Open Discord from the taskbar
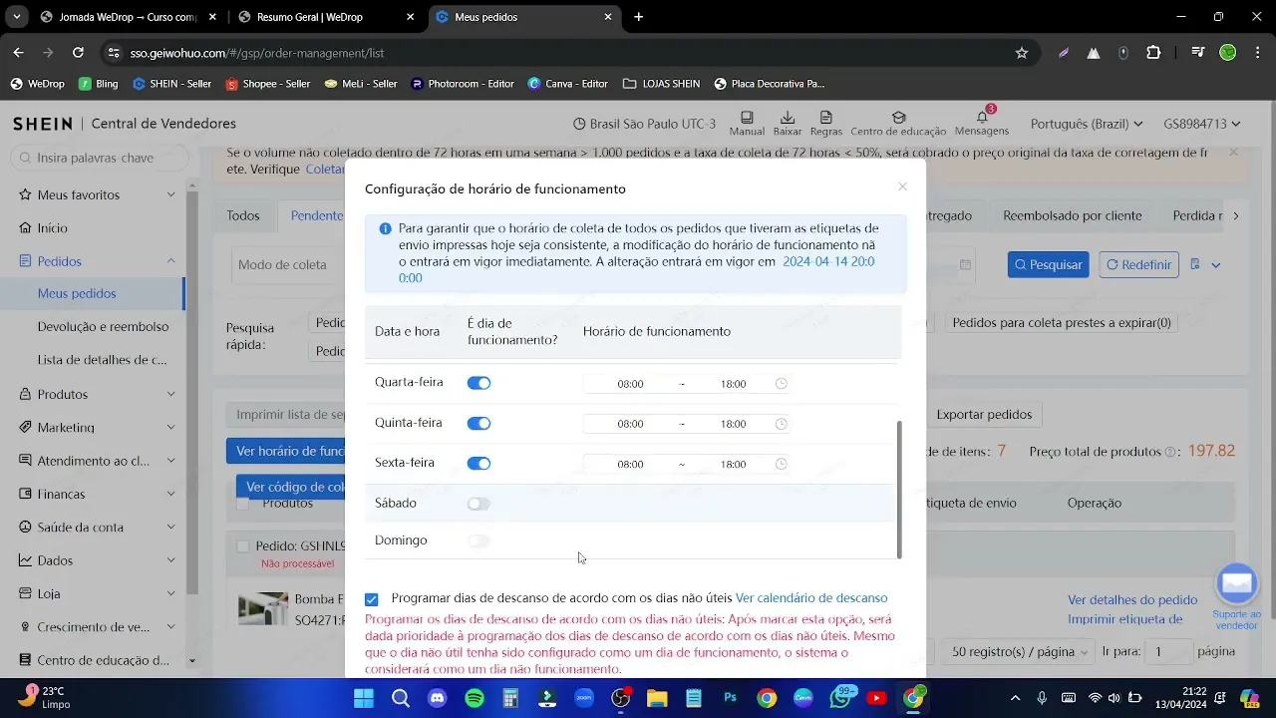This screenshot has width=1276, height=718. coord(437,698)
